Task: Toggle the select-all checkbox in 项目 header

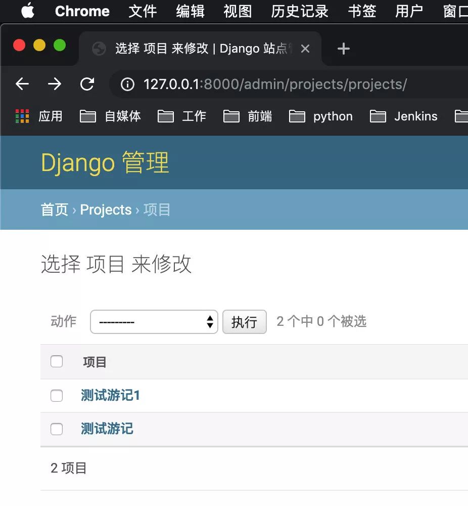Action: (57, 361)
